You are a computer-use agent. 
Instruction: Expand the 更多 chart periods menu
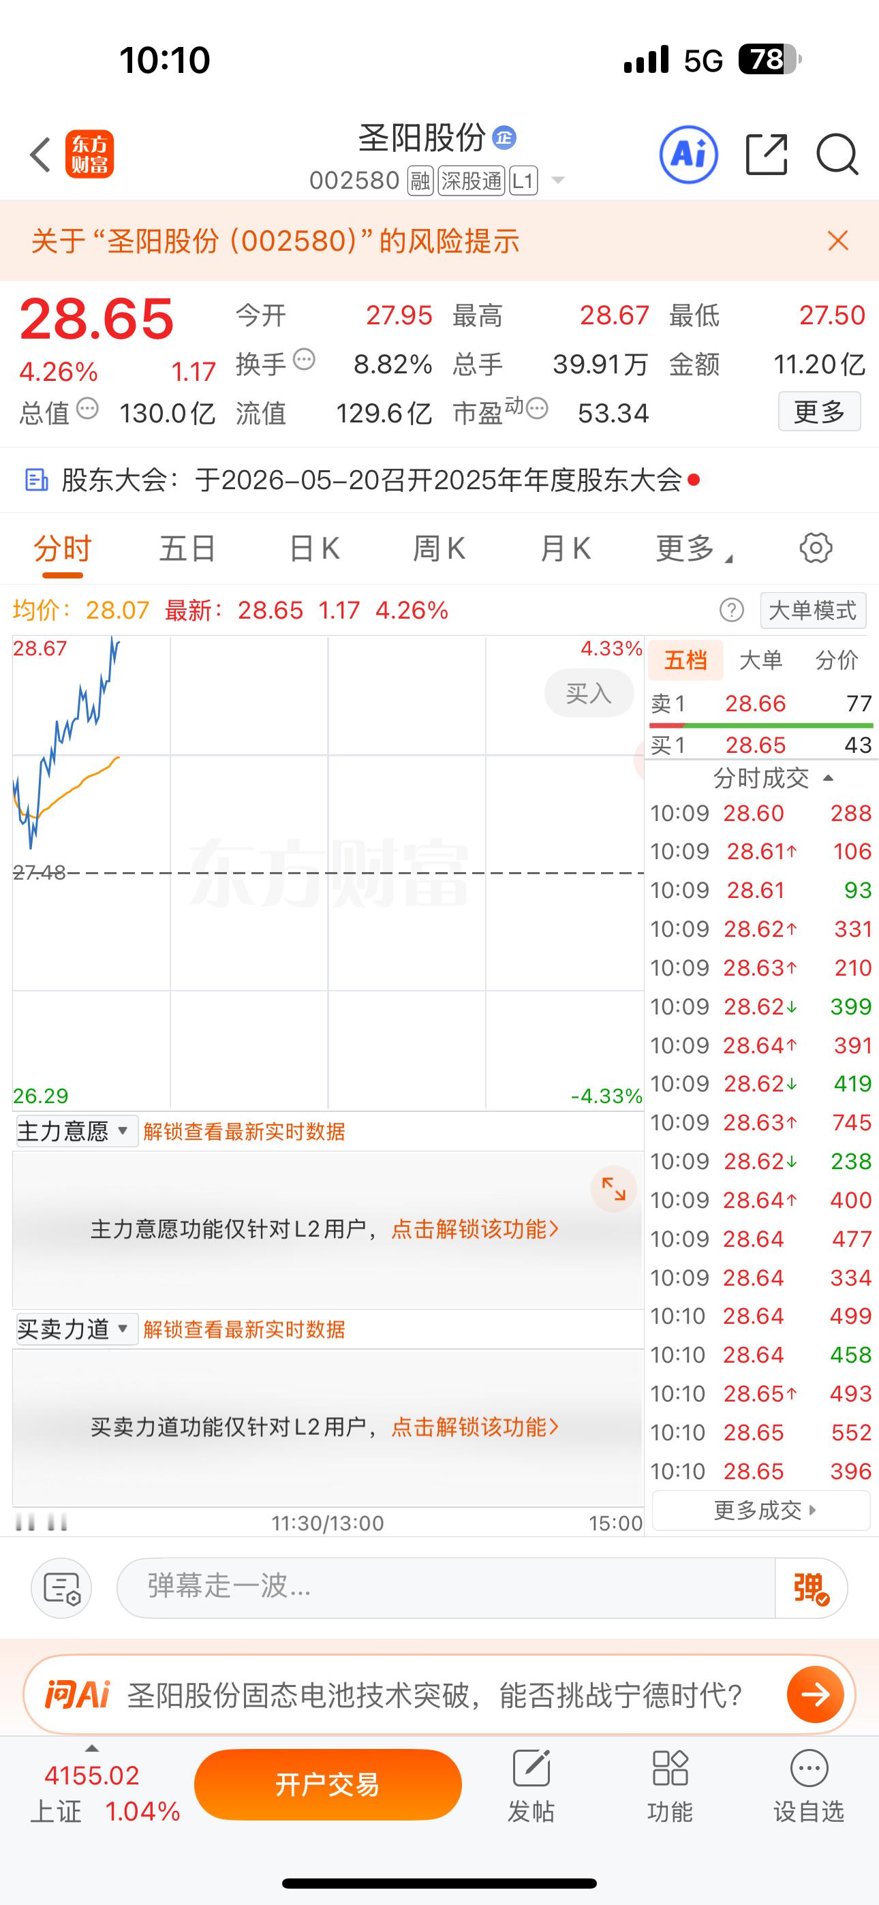click(693, 548)
